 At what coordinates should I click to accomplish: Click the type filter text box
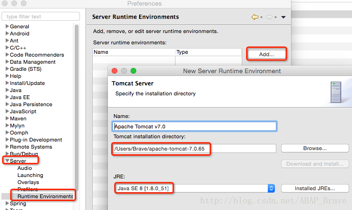tap(41, 17)
